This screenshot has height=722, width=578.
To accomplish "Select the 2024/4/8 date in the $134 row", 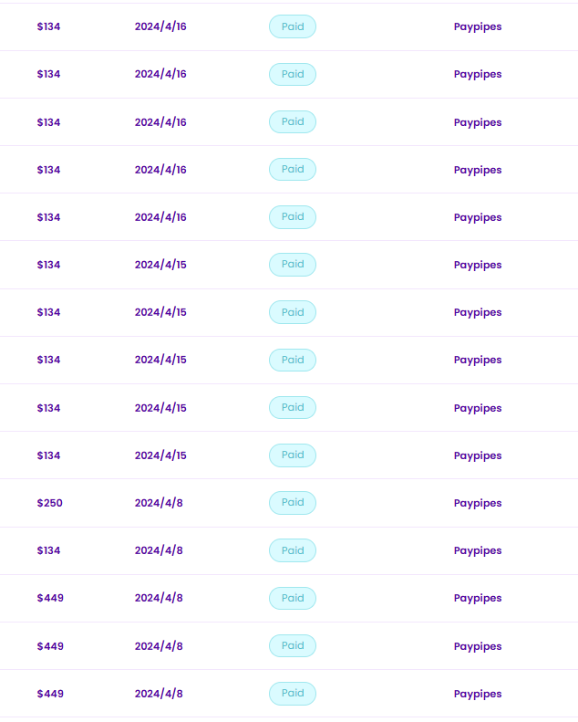I will pyautogui.click(x=159, y=550).
